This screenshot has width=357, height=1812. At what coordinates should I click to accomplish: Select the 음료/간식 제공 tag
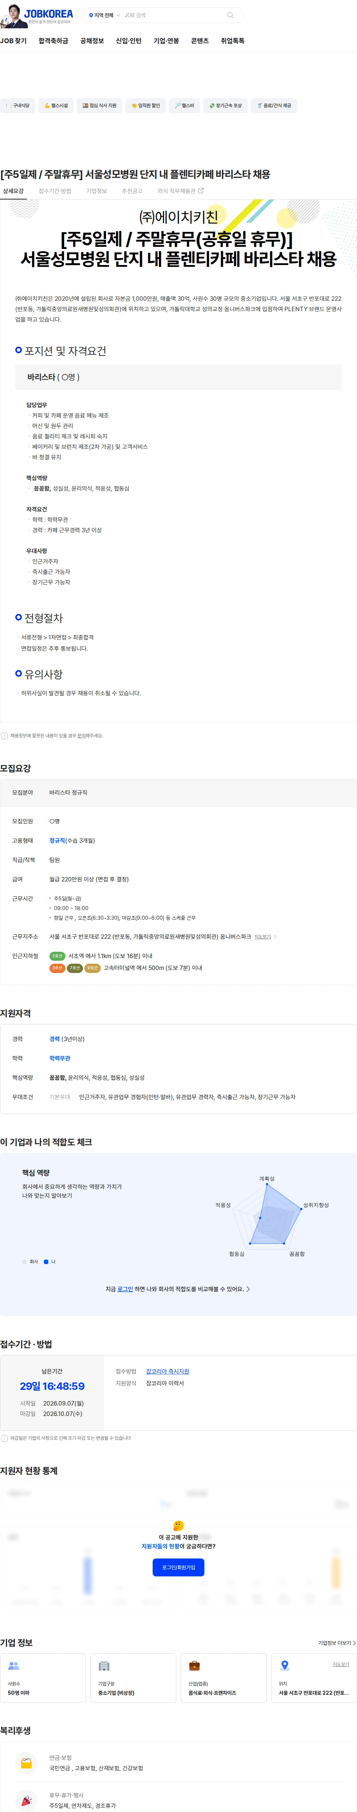click(x=274, y=105)
